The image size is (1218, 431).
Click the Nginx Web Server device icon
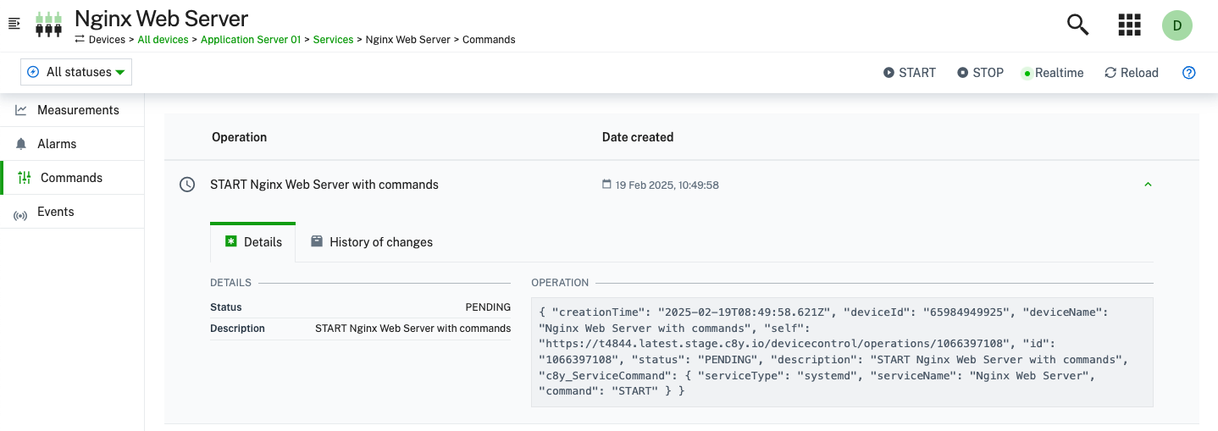tap(48, 24)
